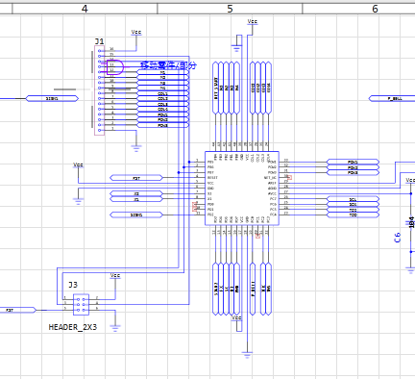This screenshot has height=379, width=415.
Task: Click the purple AND gate symbol
Action: [115, 67]
